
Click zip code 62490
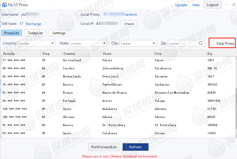[212, 93]
